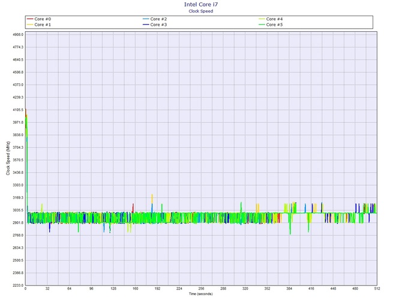Click the red Core #0 legend line

click(30, 19)
